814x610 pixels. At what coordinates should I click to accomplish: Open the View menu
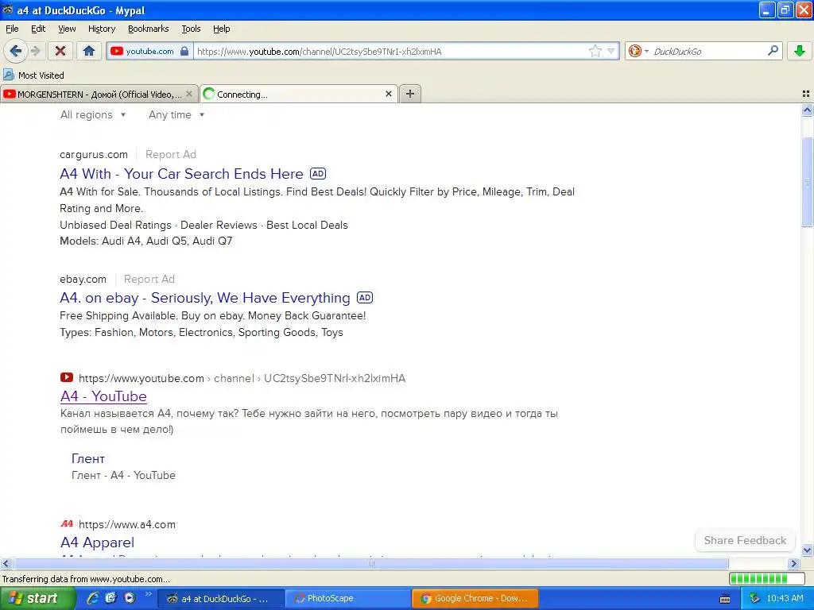pyautogui.click(x=67, y=29)
